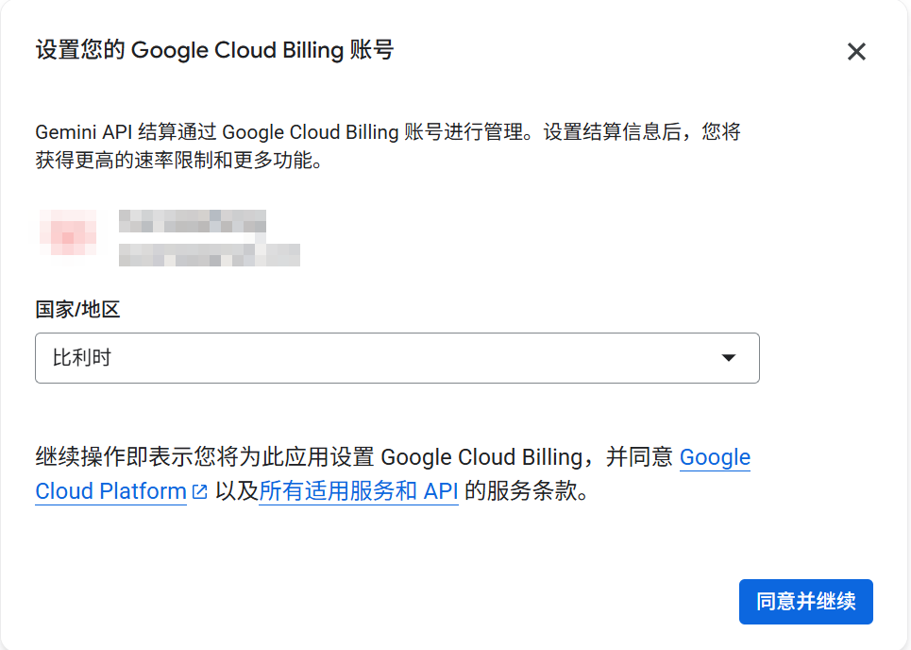Click the Gemini API 结算 description paragraph
Image resolution: width=911 pixels, height=650 pixels.
tap(388, 145)
